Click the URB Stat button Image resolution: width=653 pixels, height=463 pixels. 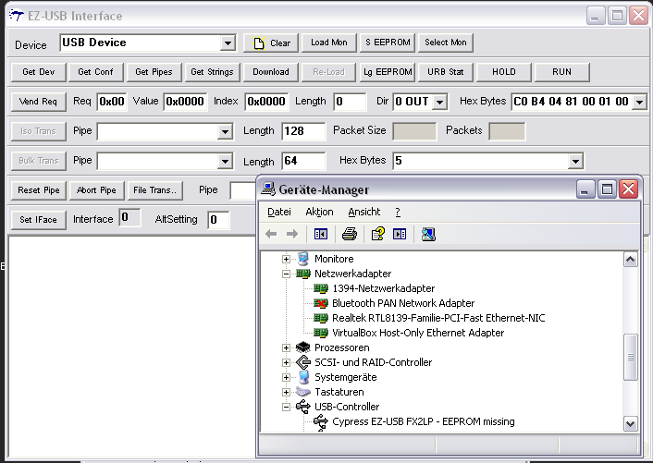point(446,72)
